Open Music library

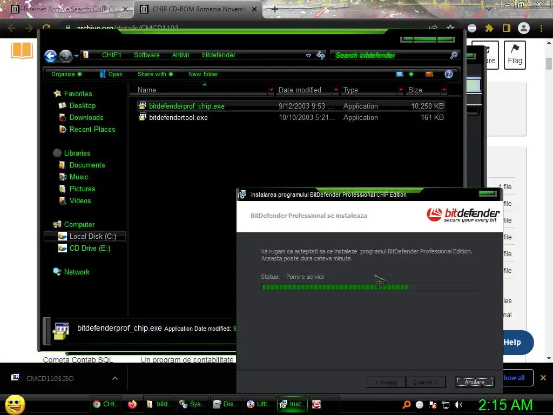[x=78, y=177]
